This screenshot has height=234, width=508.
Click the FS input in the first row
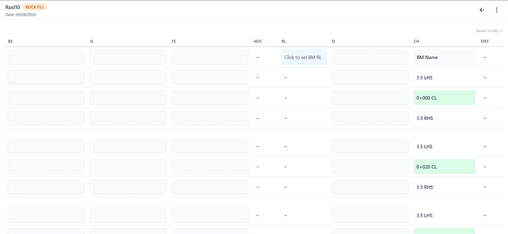[x=210, y=57]
